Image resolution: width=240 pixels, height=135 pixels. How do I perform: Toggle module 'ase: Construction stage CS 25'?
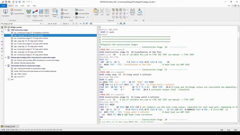[x=12, y=43]
